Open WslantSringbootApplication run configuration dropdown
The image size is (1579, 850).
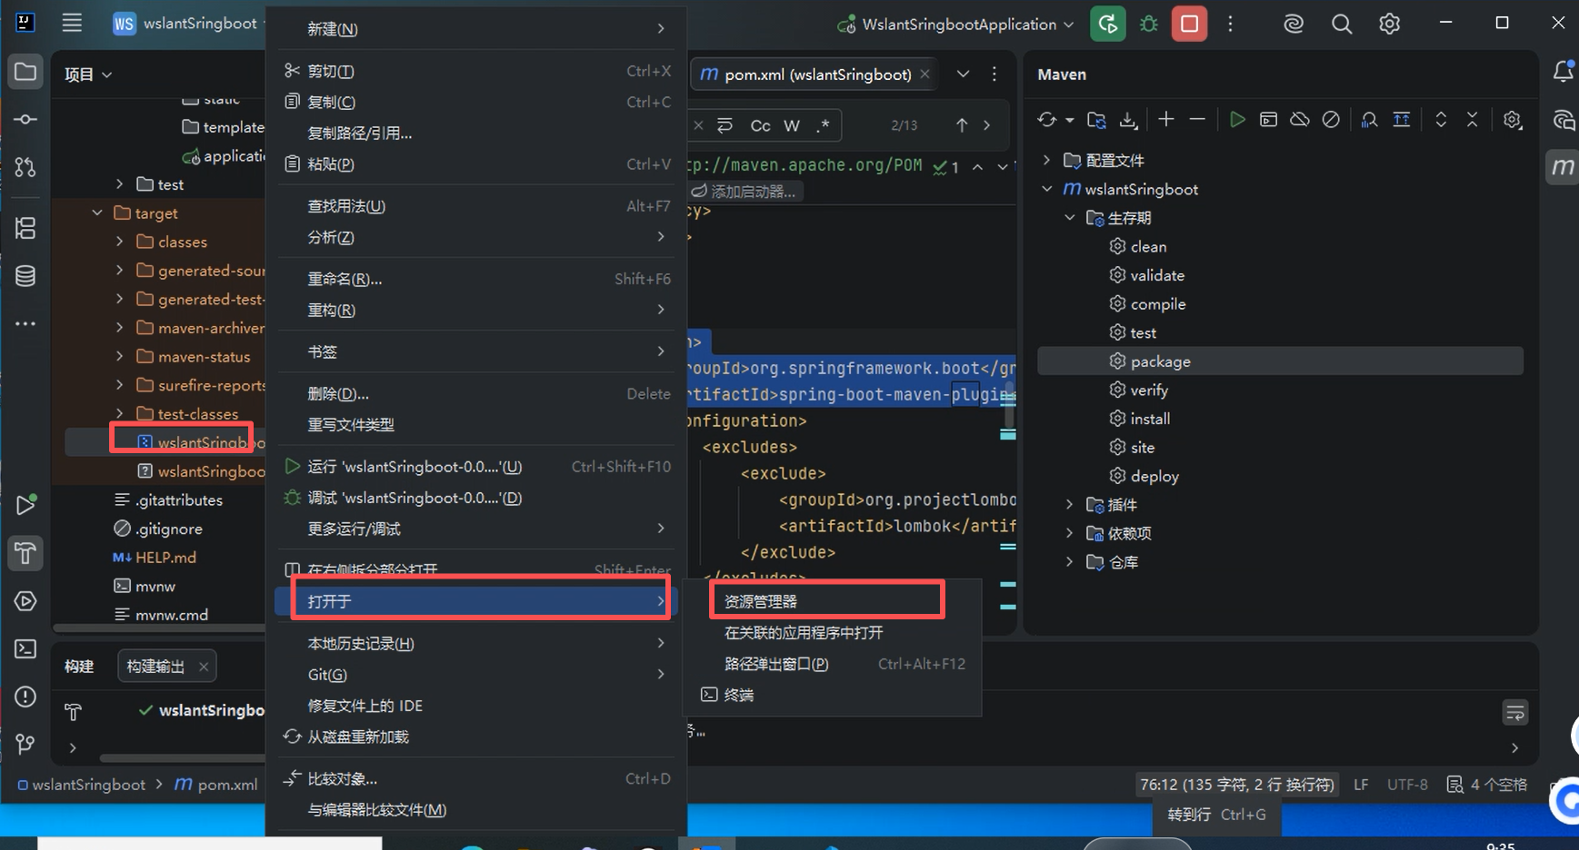957,25
